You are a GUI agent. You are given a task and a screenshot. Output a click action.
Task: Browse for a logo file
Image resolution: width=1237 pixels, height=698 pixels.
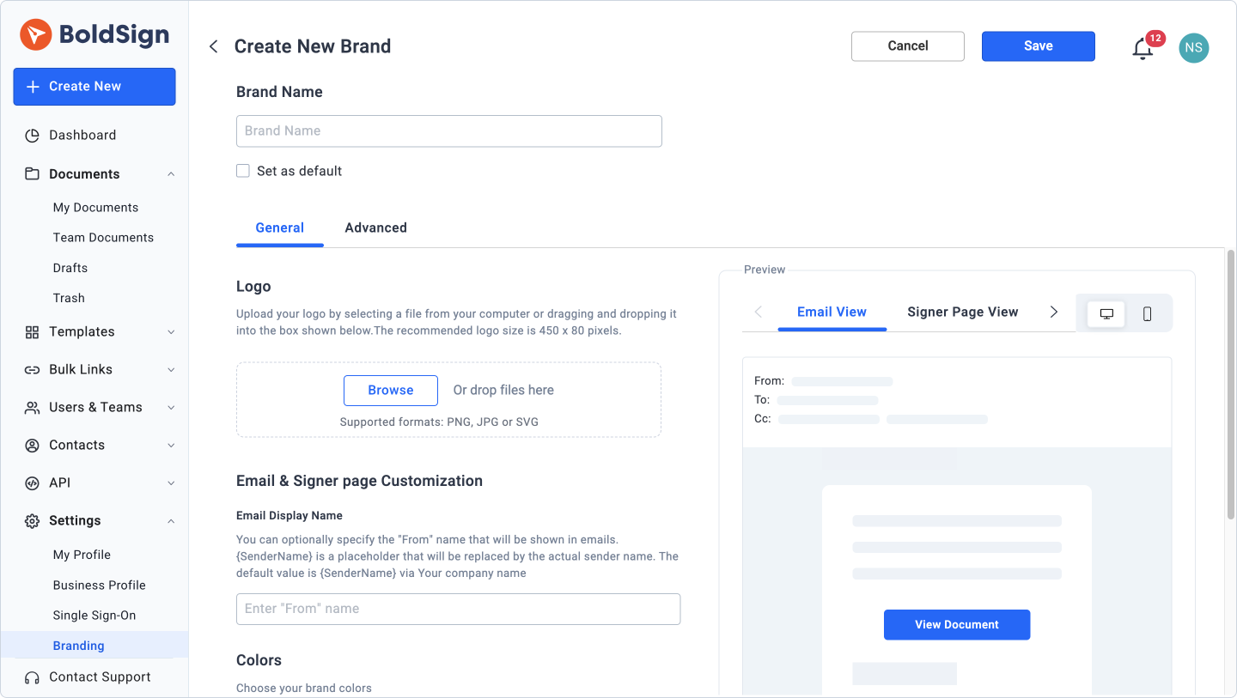(x=391, y=390)
